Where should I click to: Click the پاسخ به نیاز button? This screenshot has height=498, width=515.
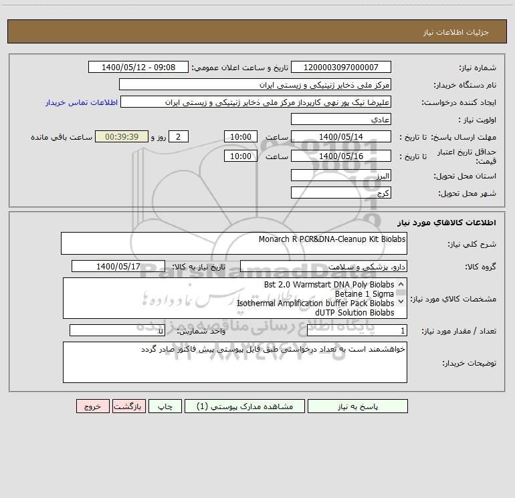click(x=358, y=406)
